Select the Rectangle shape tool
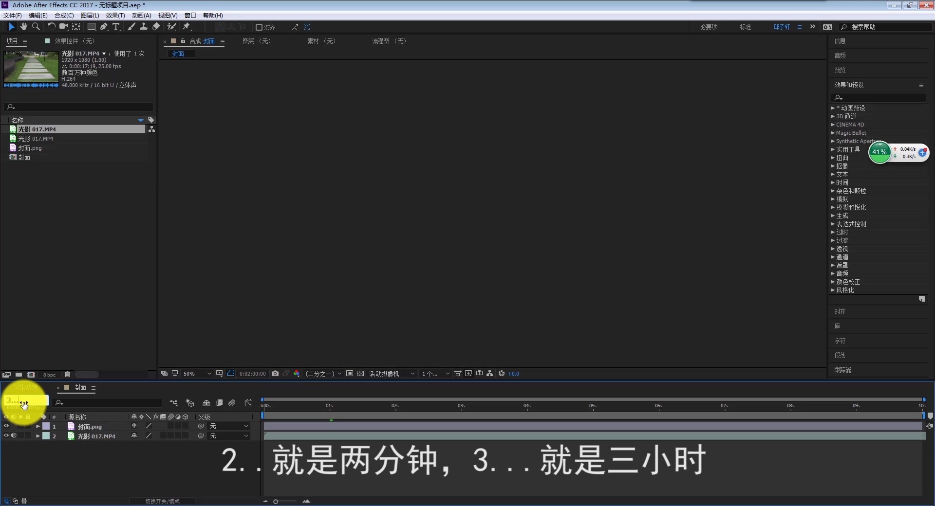The image size is (935, 506). [91, 27]
